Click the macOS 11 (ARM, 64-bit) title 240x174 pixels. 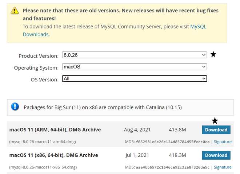[x=55, y=130]
